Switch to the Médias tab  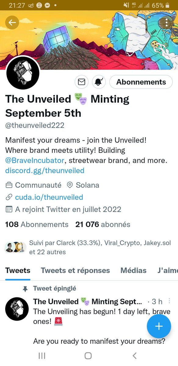click(x=133, y=270)
